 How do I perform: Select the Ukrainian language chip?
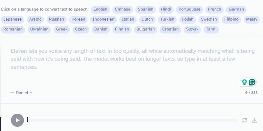39,29
